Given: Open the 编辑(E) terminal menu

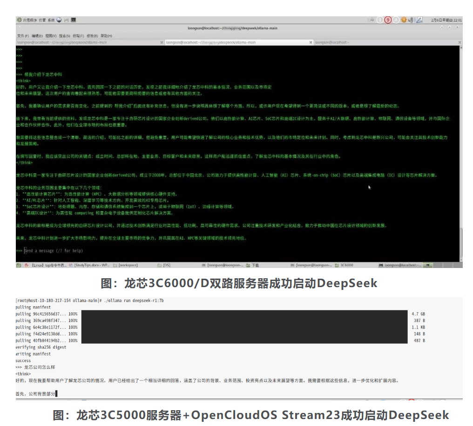Looking at the screenshot, I should pos(37,35).
